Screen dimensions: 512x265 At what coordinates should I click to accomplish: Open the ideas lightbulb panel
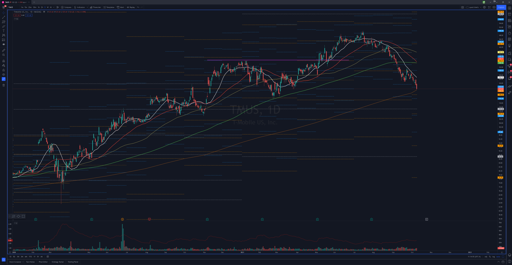tap(509, 45)
